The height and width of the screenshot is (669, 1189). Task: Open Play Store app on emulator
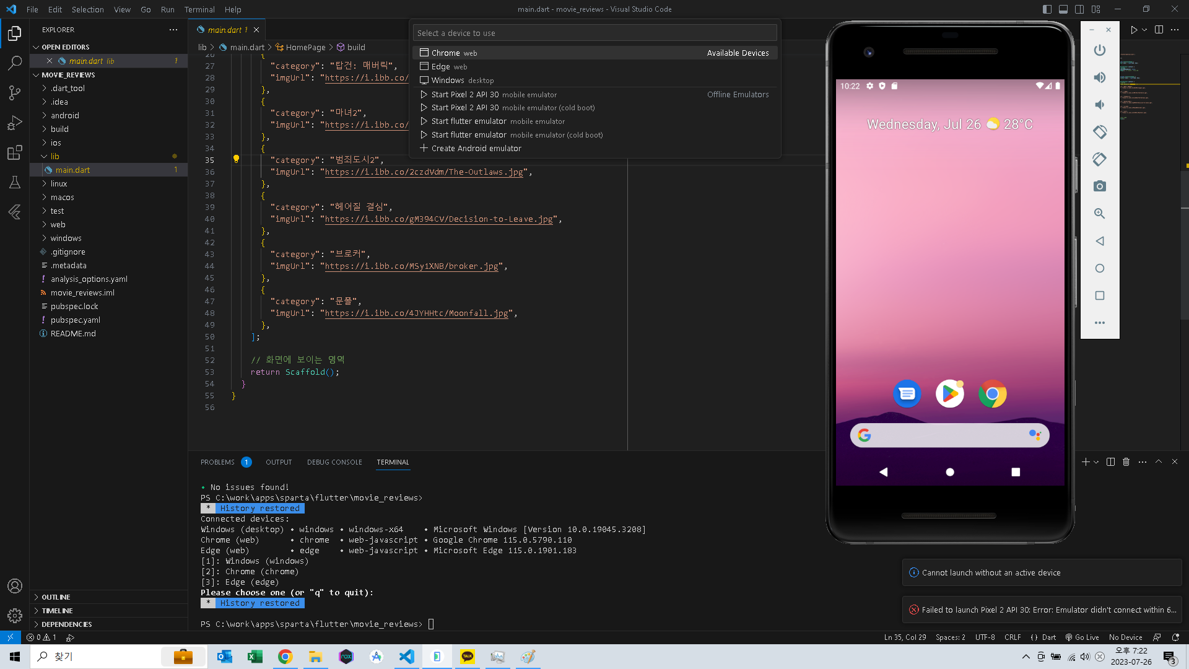click(x=950, y=393)
